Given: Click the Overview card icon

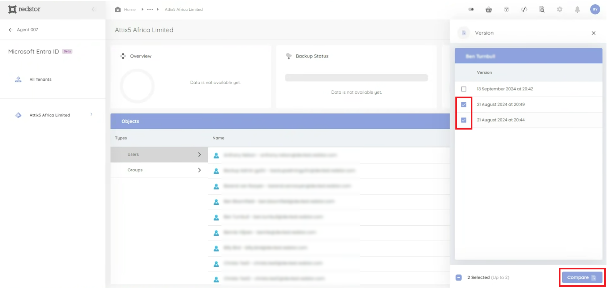Looking at the screenshot, I should point(123,56).
